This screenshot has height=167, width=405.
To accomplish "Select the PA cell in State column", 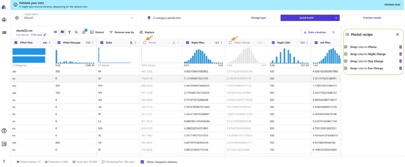I will pyautogui.click(x=118, y=71).
